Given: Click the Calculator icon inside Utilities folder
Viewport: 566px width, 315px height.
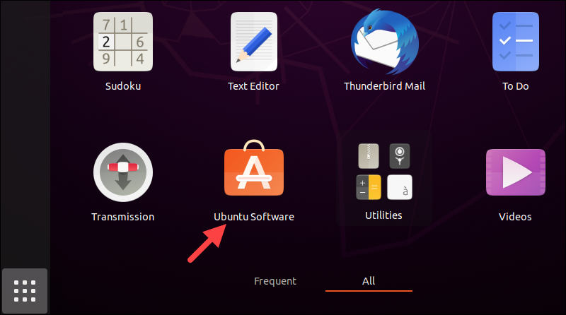Looking at the screenshot, I should [369, 187].
